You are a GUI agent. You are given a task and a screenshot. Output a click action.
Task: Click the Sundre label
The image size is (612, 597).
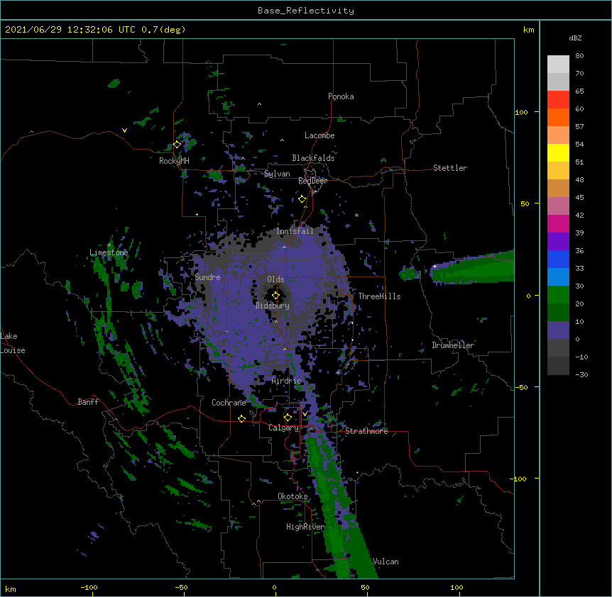click(207, 277)
